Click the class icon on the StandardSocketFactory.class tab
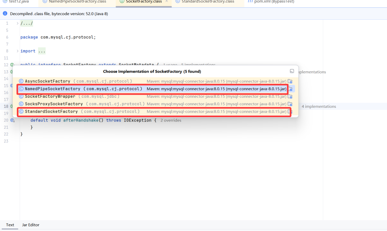The height and width of the screenshot is (231, 387). tap(178, 1)
